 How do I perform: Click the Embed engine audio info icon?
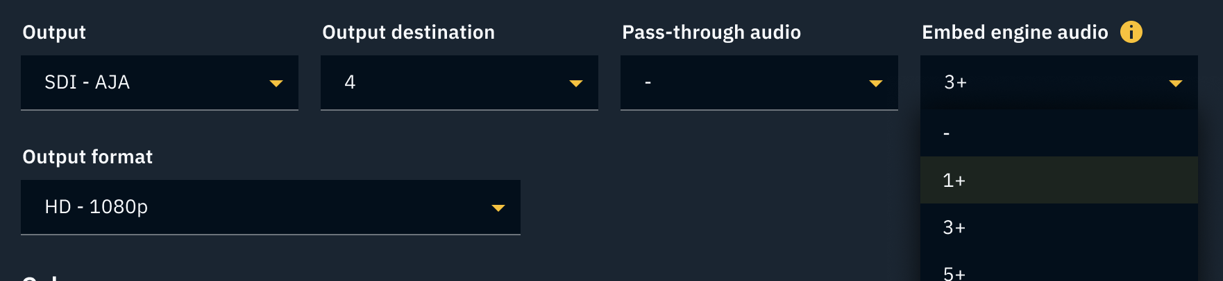pyautogui.click(x=1131, y=32)
